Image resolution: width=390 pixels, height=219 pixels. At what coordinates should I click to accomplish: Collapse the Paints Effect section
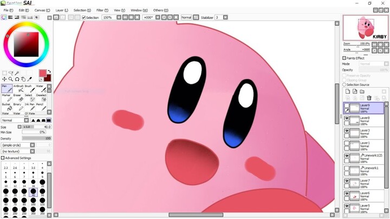[344, 58]
